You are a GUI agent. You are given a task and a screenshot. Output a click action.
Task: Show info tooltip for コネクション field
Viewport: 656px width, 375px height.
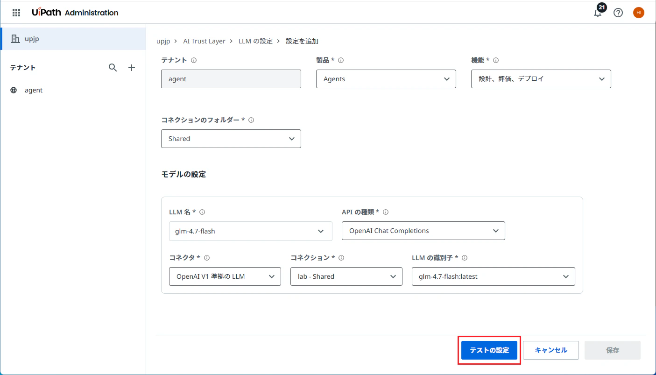pyautogui.click(x=341, y=258)
